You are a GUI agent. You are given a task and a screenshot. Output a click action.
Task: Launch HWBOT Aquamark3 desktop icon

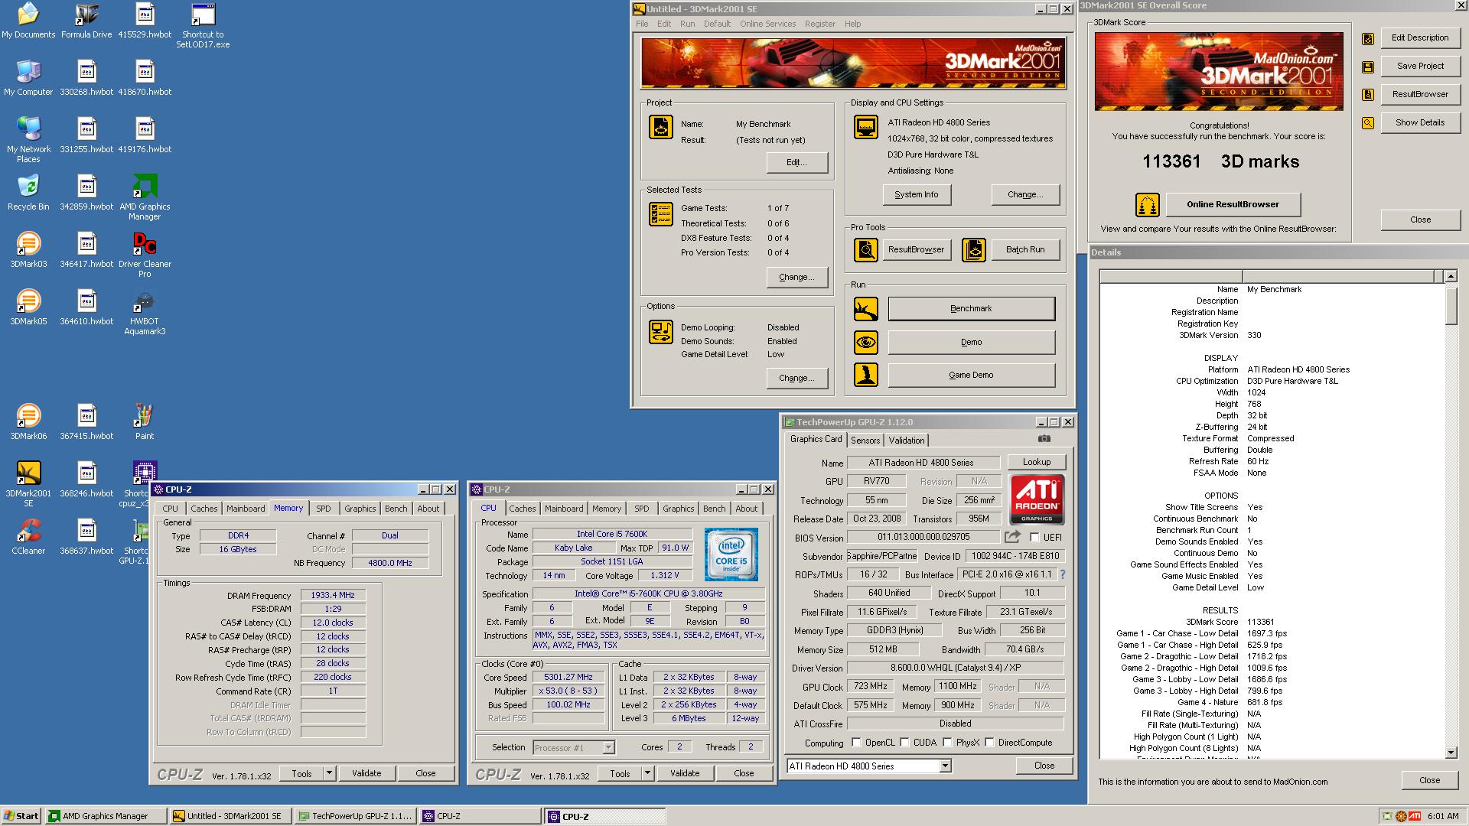(x=145, y=313)
